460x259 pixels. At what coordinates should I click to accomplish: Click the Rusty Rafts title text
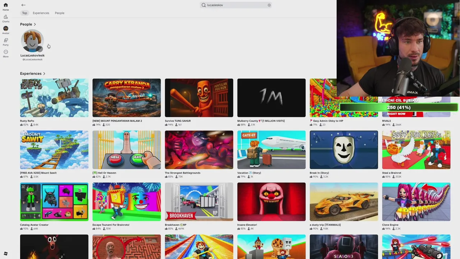tap(27, 121)
